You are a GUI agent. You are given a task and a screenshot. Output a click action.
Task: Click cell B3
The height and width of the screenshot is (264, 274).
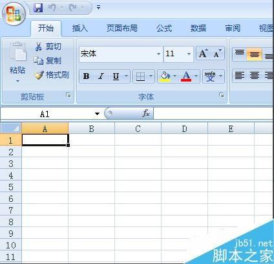pyautogui.click(x=91, y=164)
